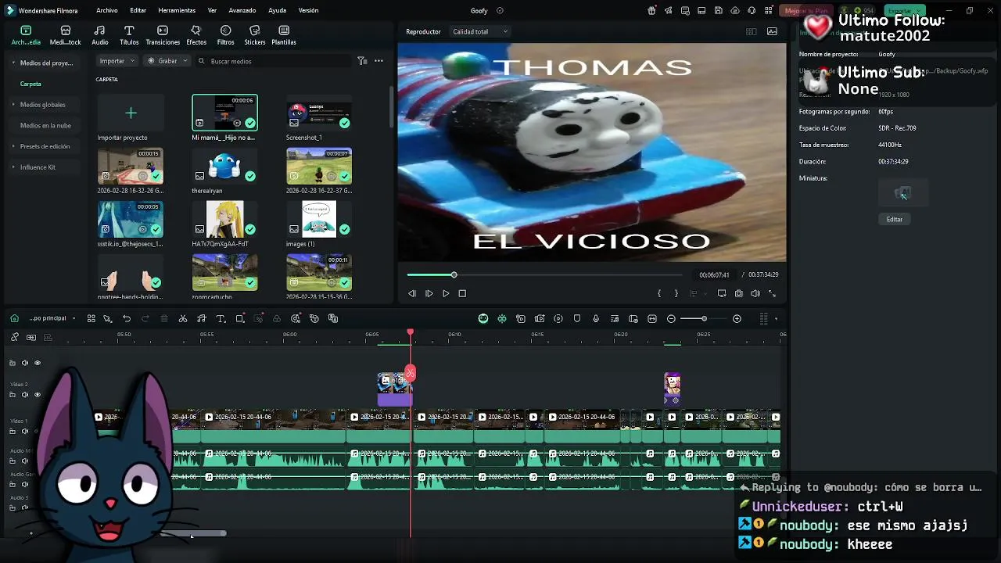
Task: Open preview display settings monitor icon
Action: (722, 293)
